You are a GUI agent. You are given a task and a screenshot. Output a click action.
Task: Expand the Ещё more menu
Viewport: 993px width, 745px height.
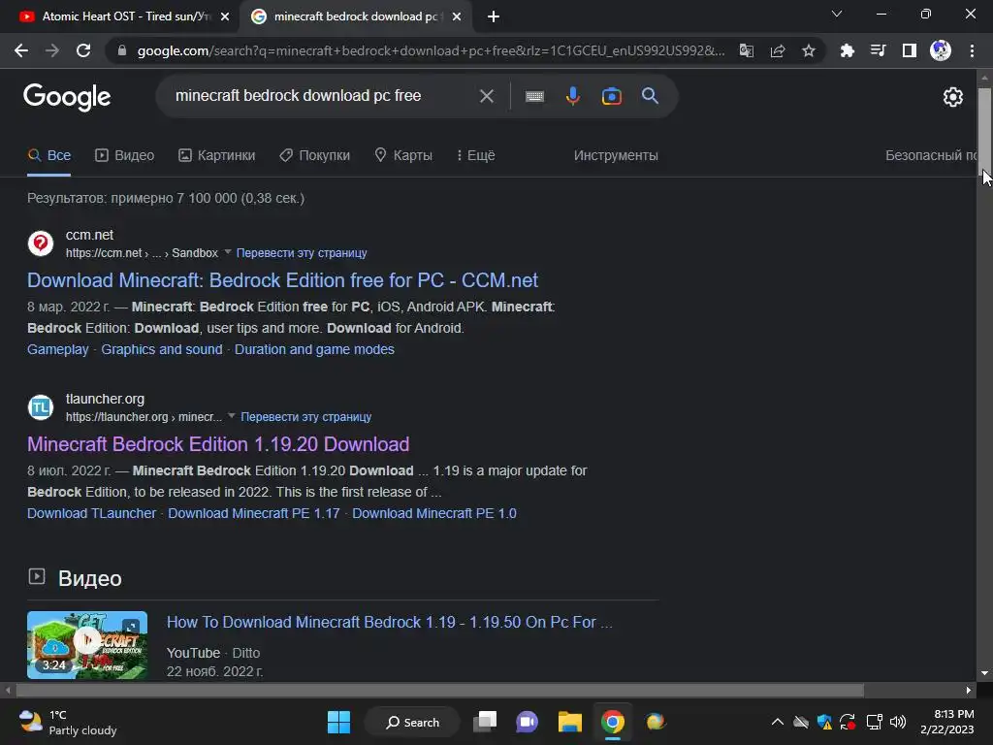(x=475, y=155)
